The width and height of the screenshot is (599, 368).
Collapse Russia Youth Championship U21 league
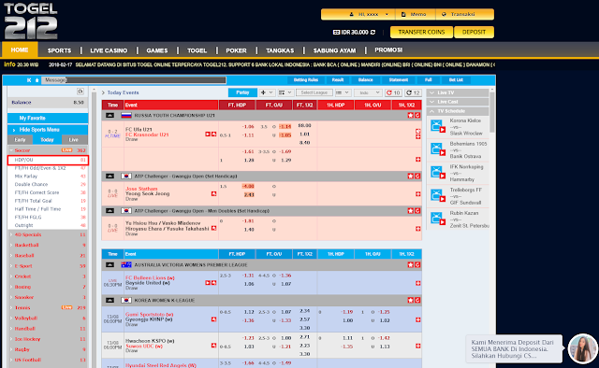pyautogui.click(x=110, y=115)
